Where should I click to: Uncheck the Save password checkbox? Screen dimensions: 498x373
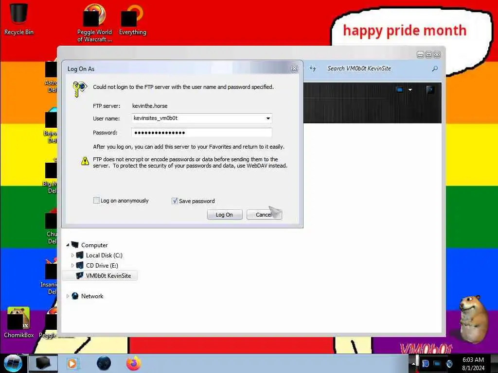point(175,201)
